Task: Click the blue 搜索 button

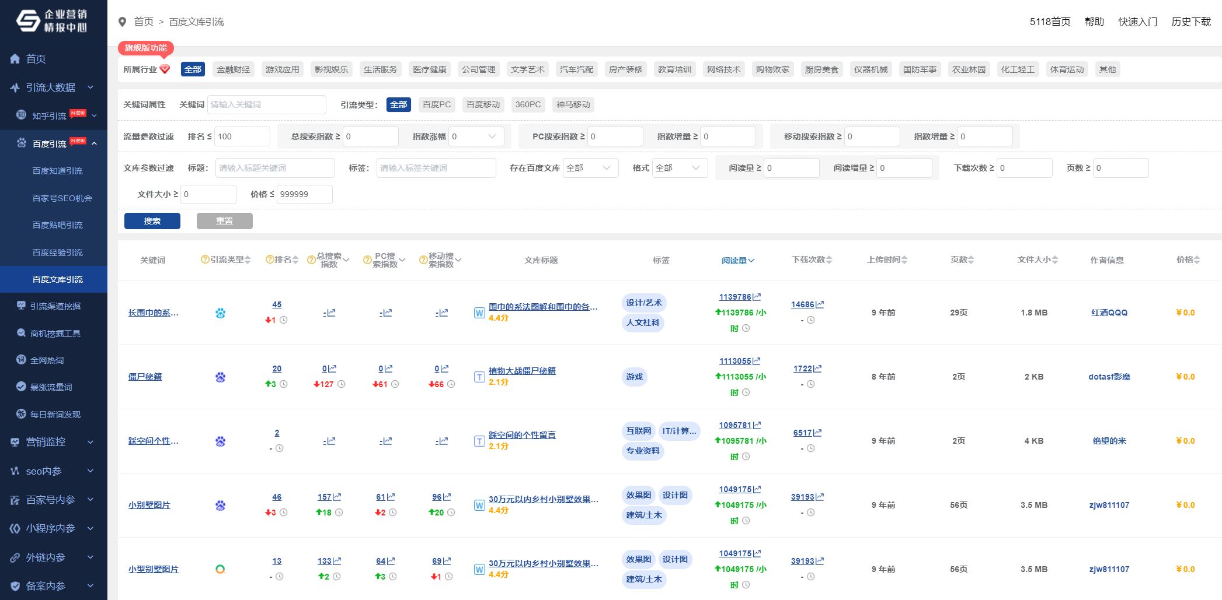Action: 152,221
